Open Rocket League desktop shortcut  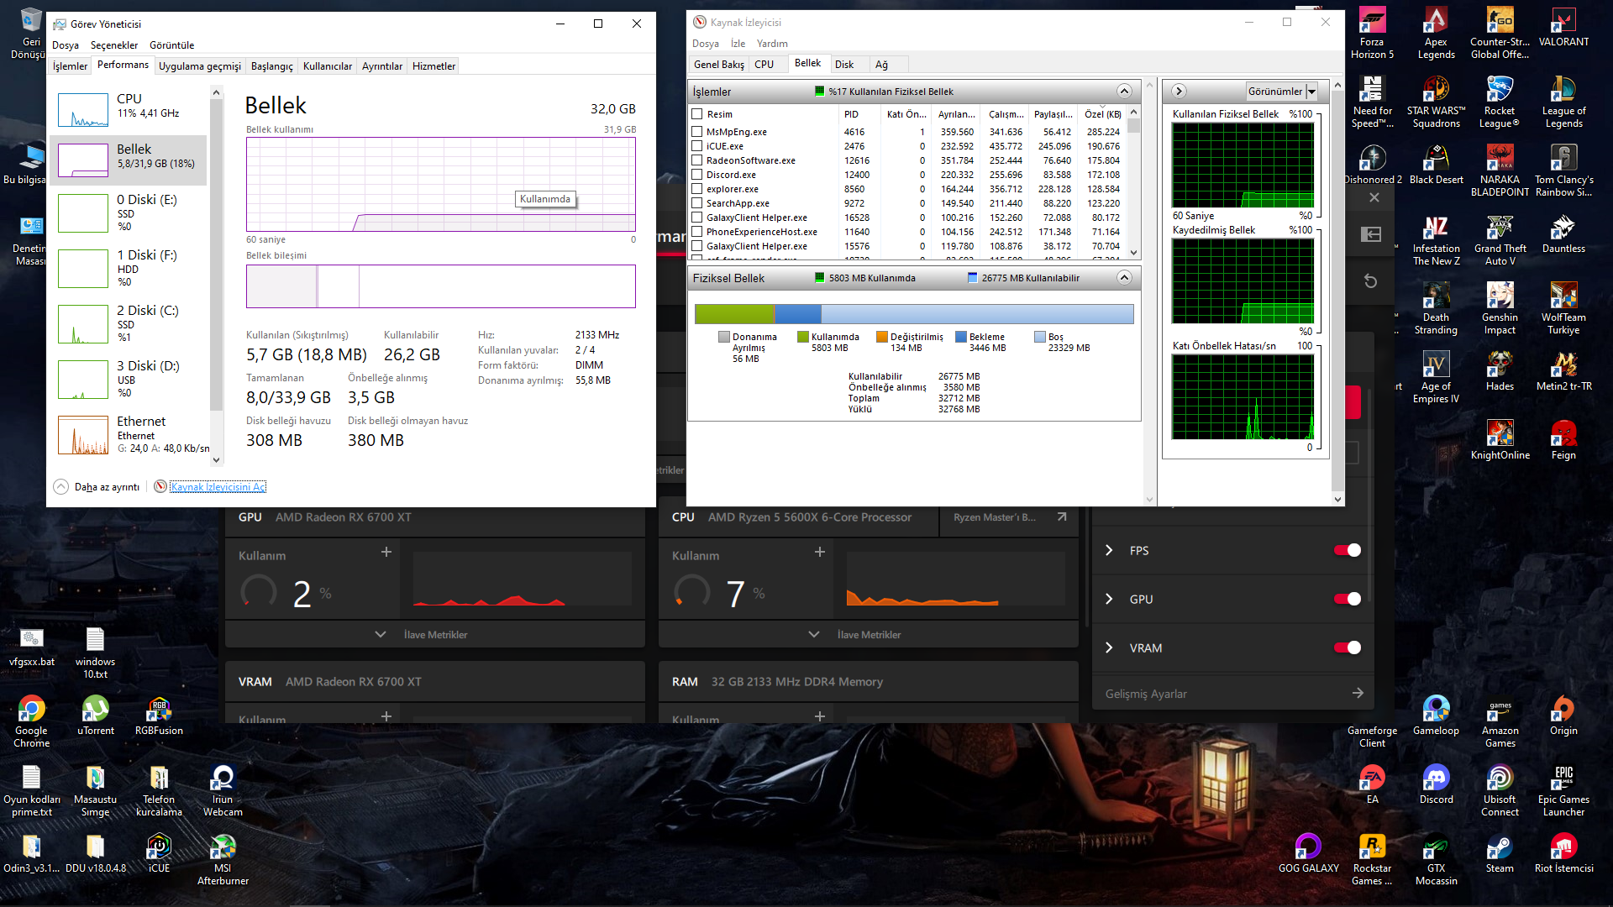coord(1500,102)
